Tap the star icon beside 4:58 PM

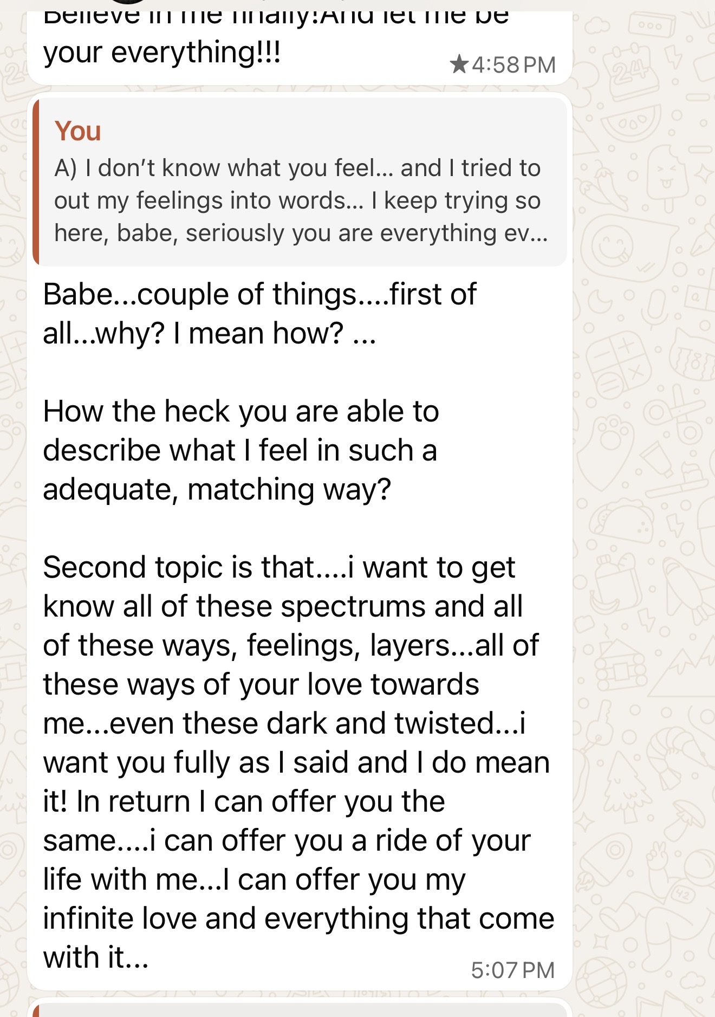tap(459, 64)
